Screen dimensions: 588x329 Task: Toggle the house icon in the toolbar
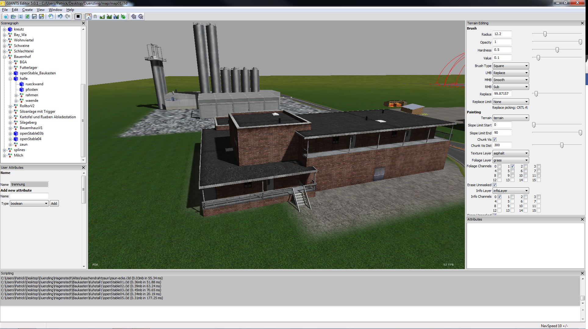pyautogui.click(x=88, y=16)
